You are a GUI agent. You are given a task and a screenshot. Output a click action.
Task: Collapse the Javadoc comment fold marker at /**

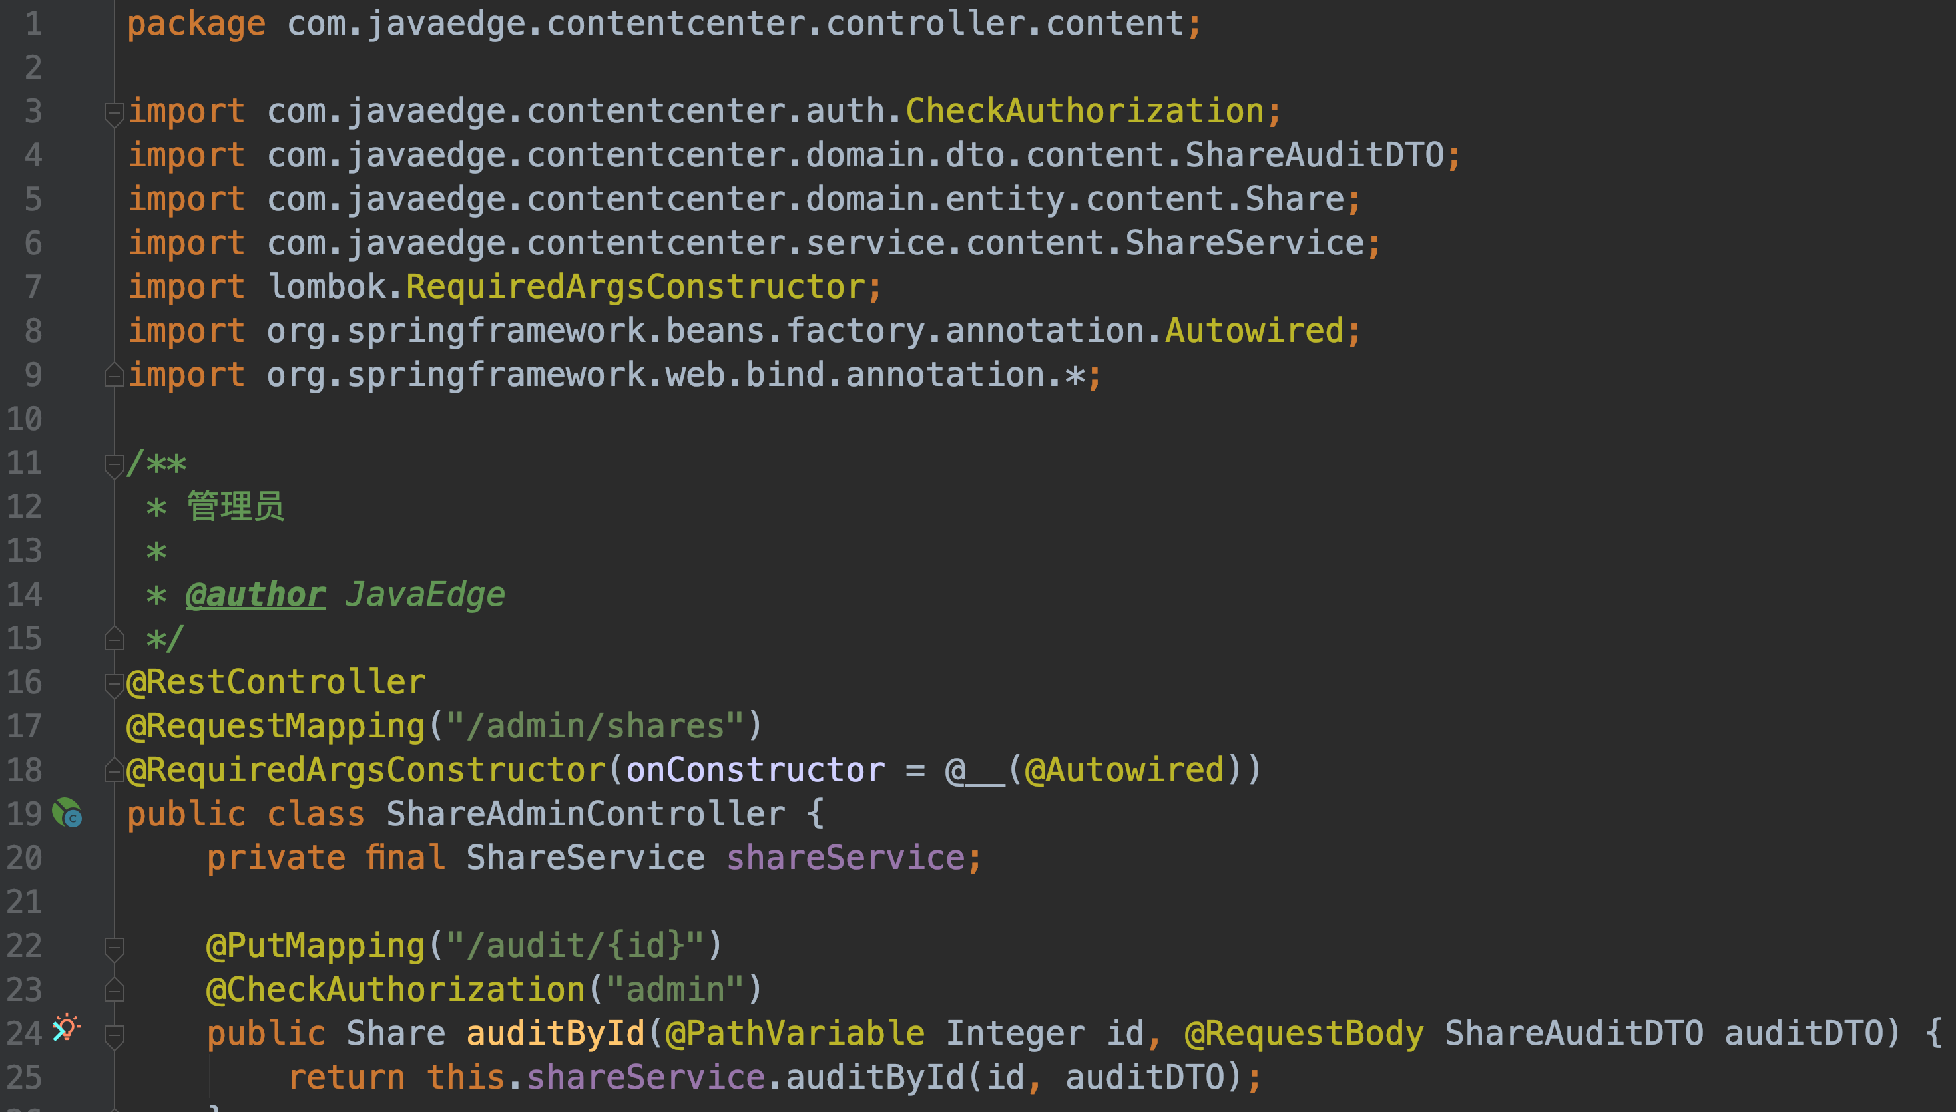[114, 466]
